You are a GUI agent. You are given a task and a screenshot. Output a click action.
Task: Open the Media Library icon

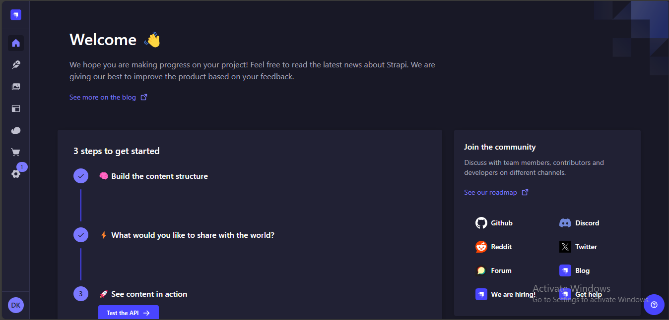[x=16, y=87]
